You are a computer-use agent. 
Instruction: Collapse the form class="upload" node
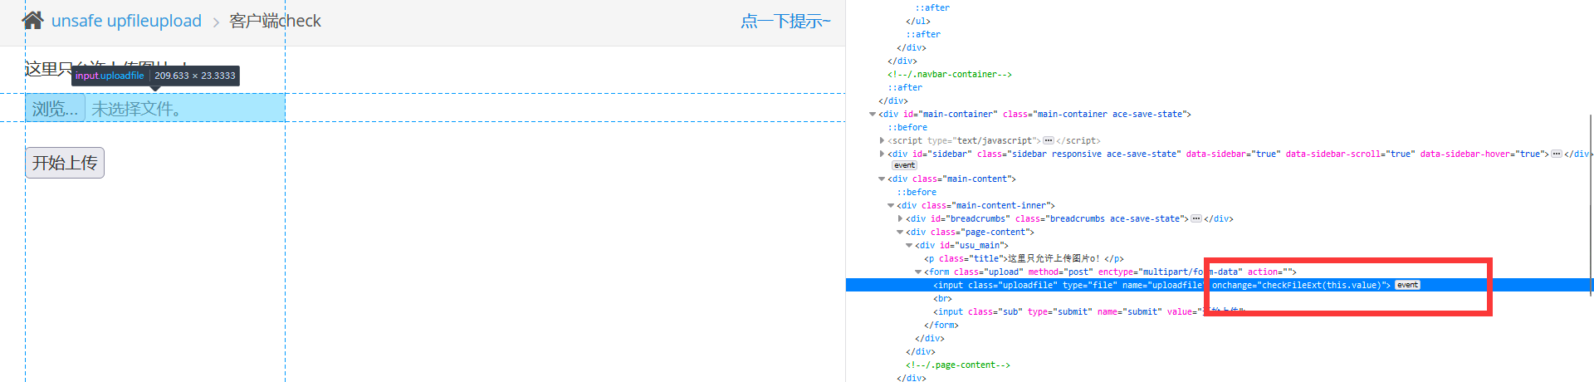click(x=918, y=272)
